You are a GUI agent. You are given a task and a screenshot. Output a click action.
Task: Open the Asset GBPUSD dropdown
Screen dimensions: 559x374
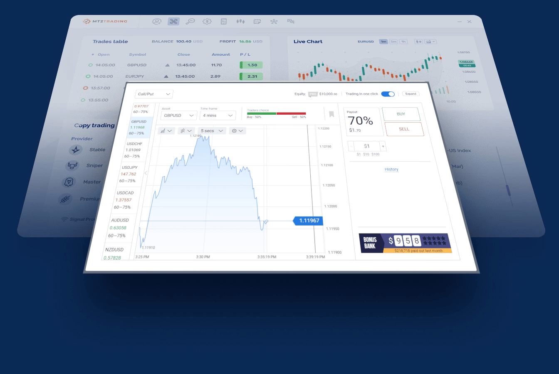tap(179, 116)
